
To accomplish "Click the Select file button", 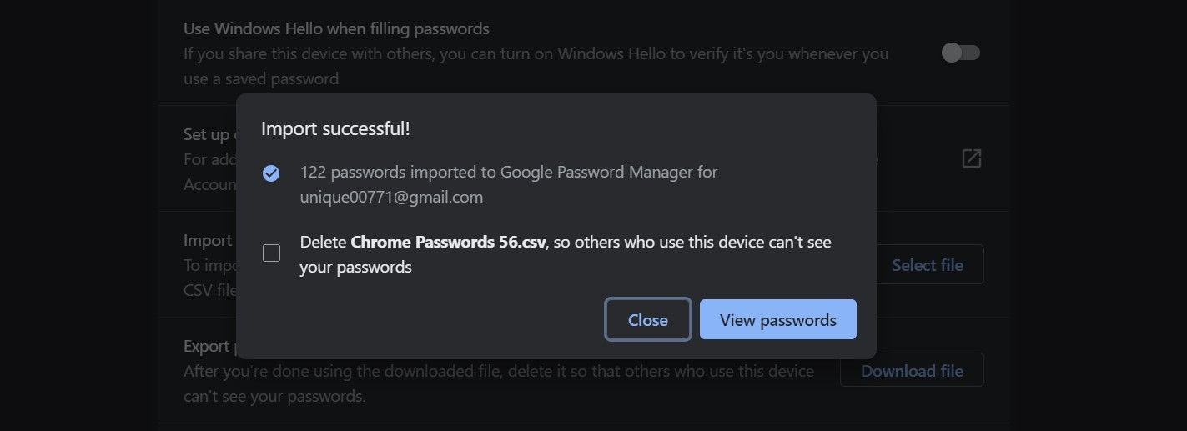I will coord(927,265).
